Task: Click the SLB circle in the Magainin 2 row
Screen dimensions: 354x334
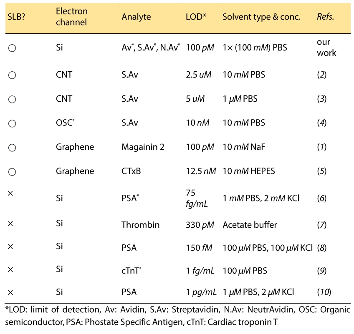Action: (12, 147)
